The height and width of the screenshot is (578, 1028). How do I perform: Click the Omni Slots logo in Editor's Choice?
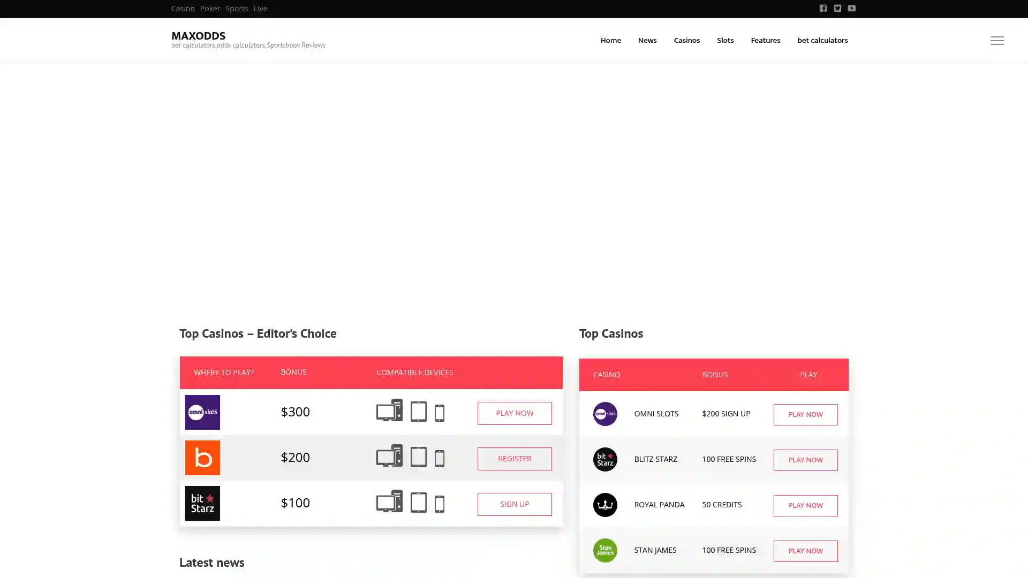(x=202, y=412)
